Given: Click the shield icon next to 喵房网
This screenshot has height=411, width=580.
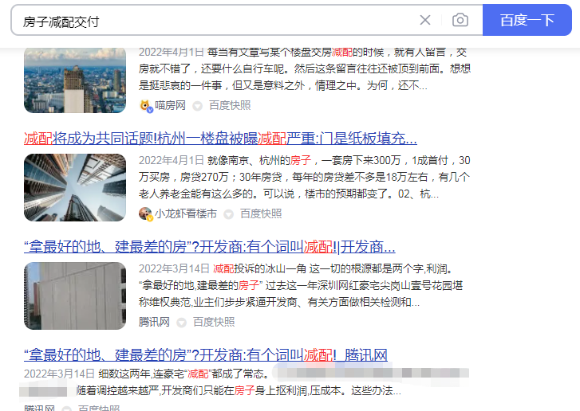Looking at the screenshot, I should (198, 107).
